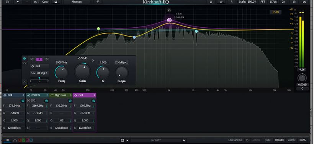Edit the +5.53dB value above Gain knob
This screenshot has width=314, height=144.
pos(82,58)
